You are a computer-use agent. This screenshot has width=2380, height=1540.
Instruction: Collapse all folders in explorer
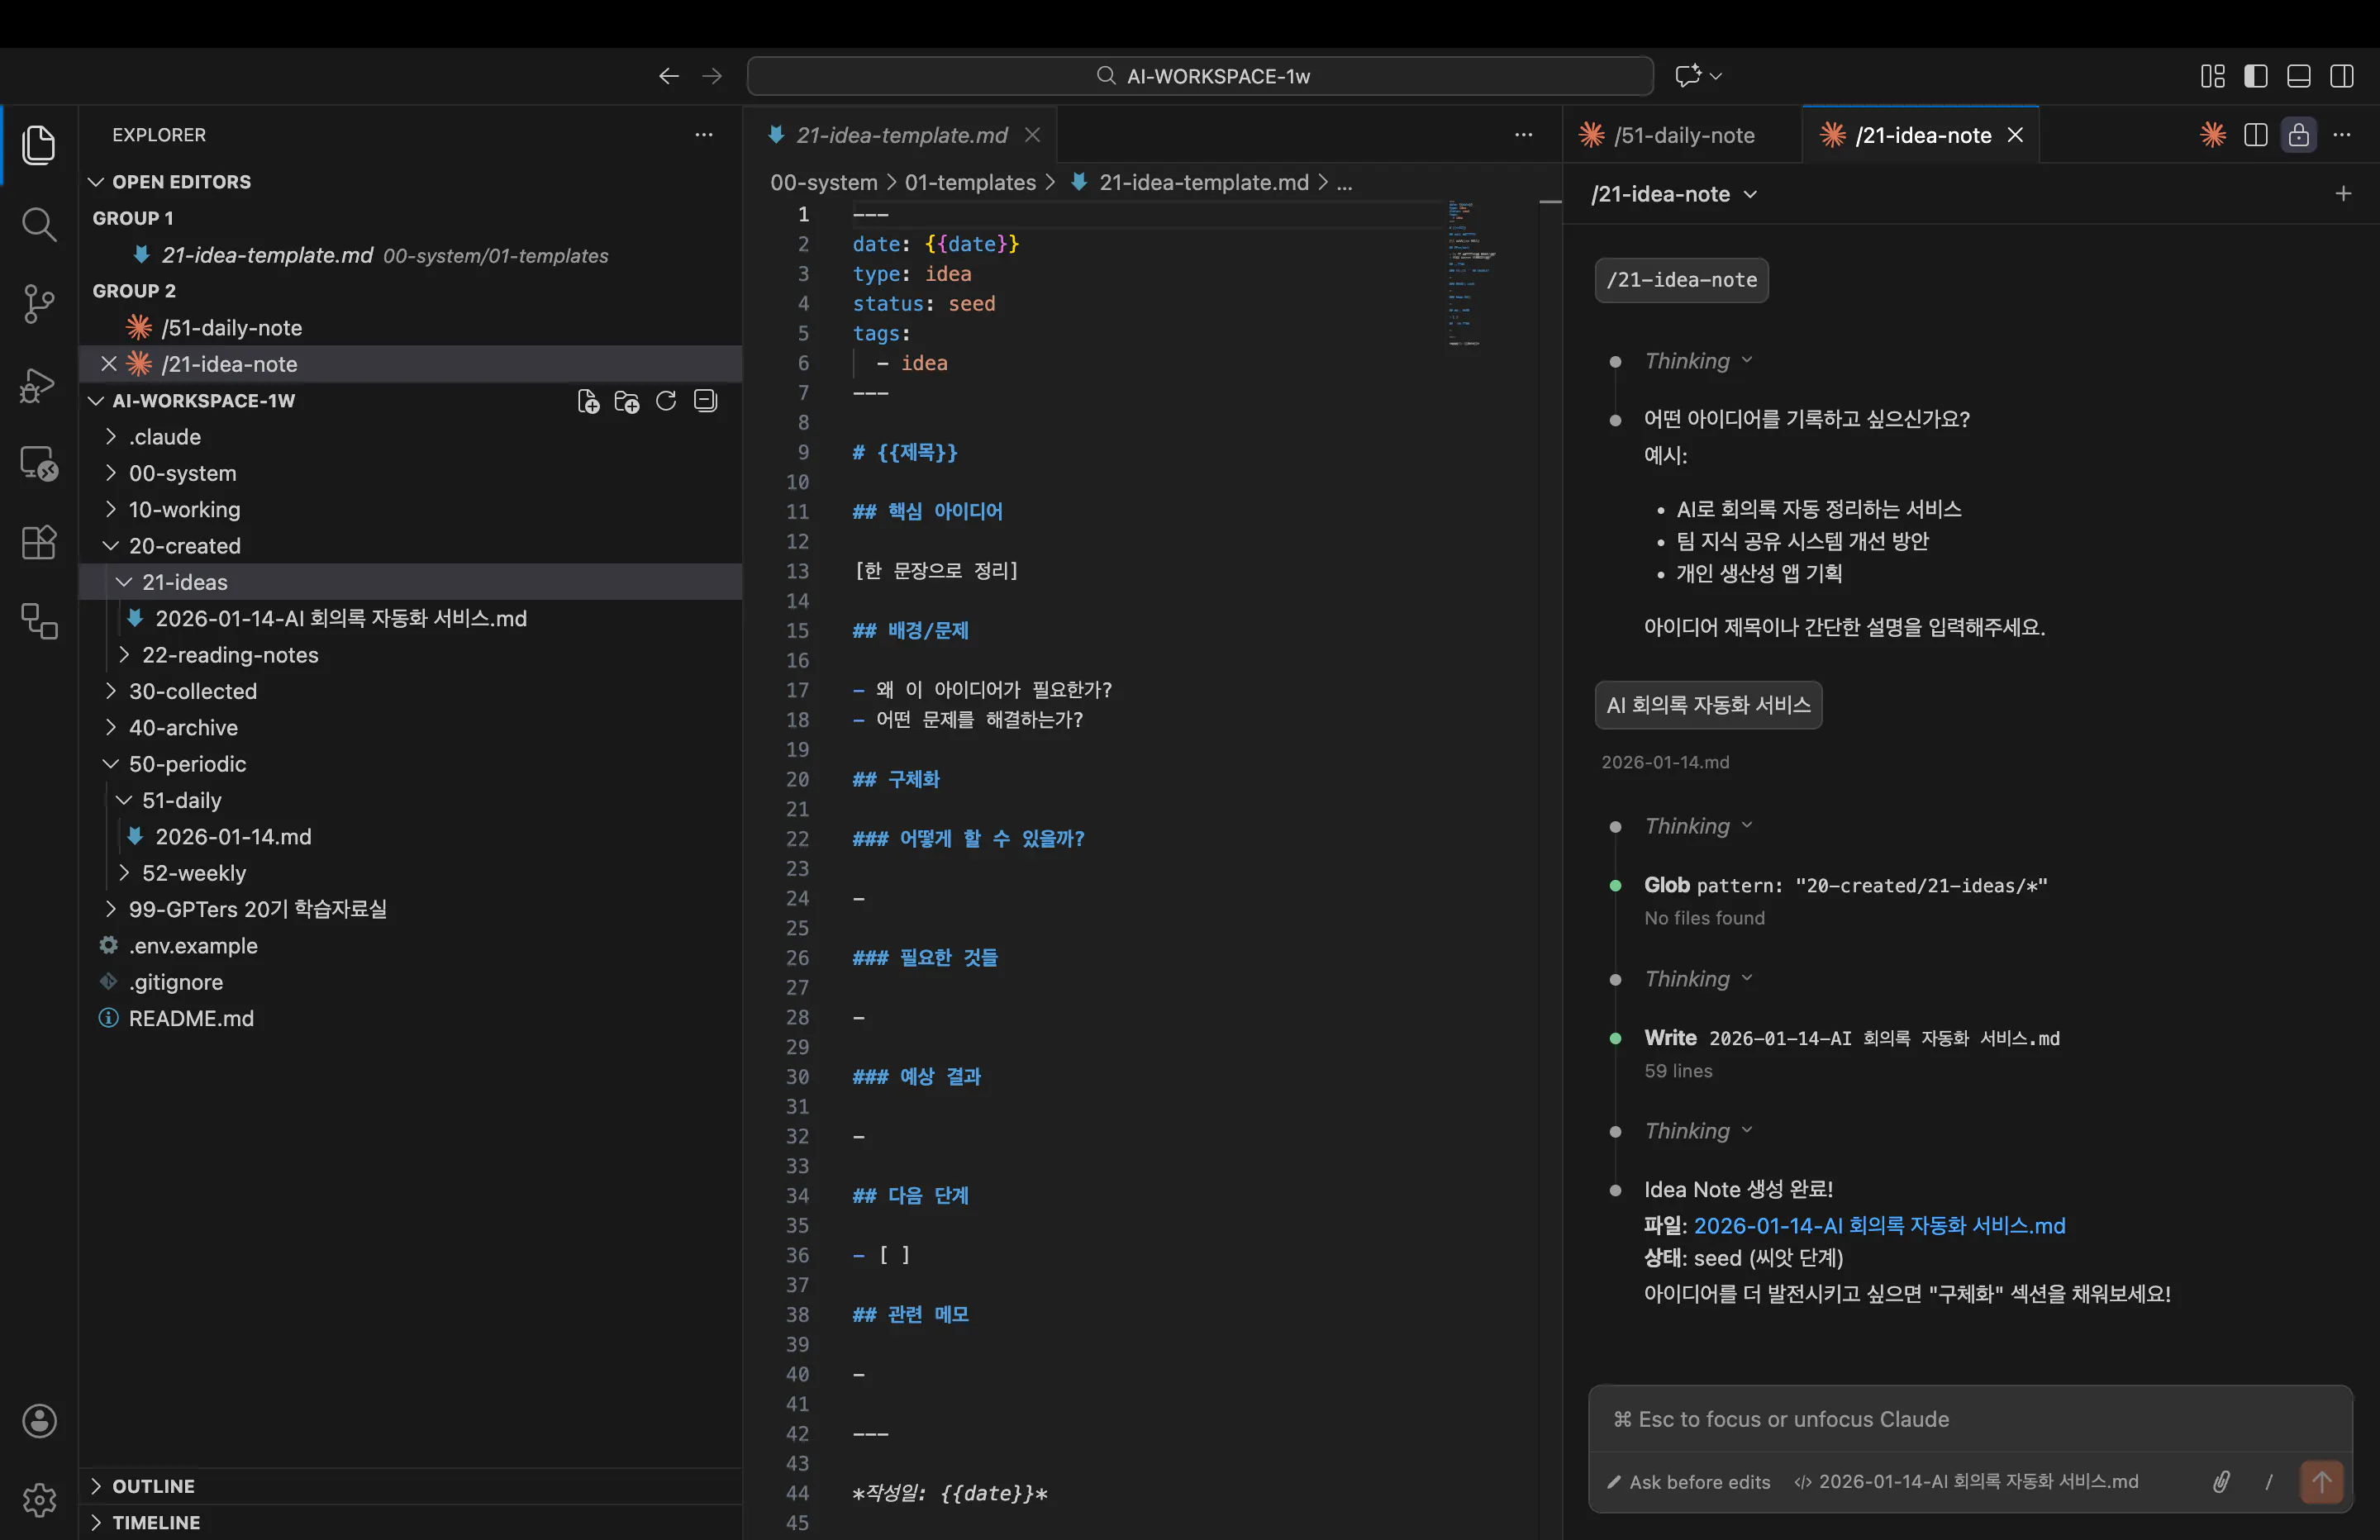click(705, 401)
